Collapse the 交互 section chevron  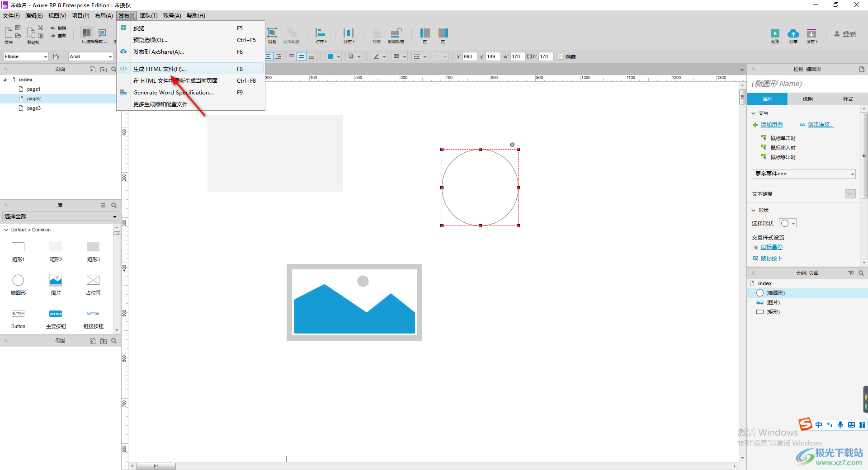(754, 113)
